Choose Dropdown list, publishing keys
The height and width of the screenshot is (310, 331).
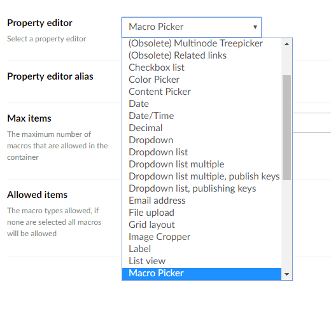click(x=202, y=188)
